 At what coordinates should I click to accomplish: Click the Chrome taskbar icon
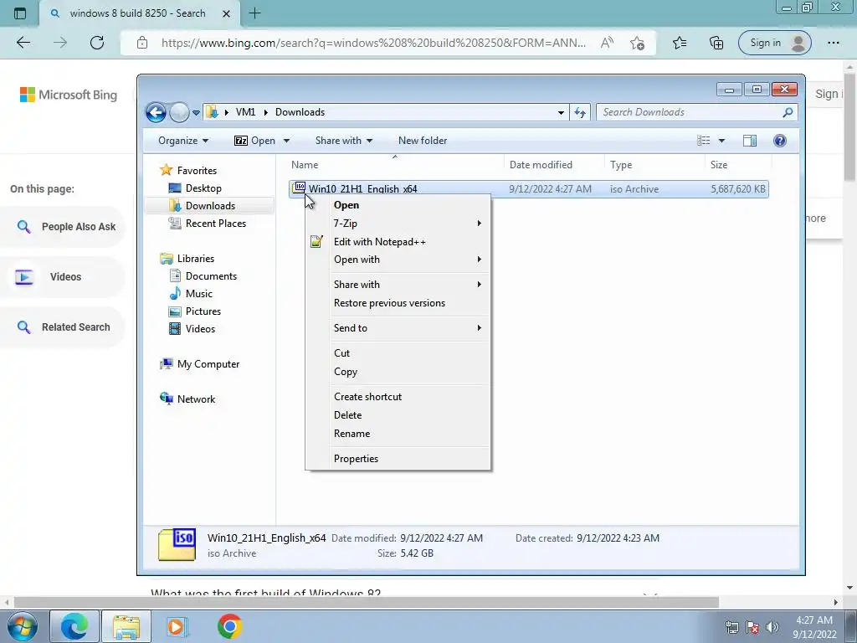coord(229,626)
